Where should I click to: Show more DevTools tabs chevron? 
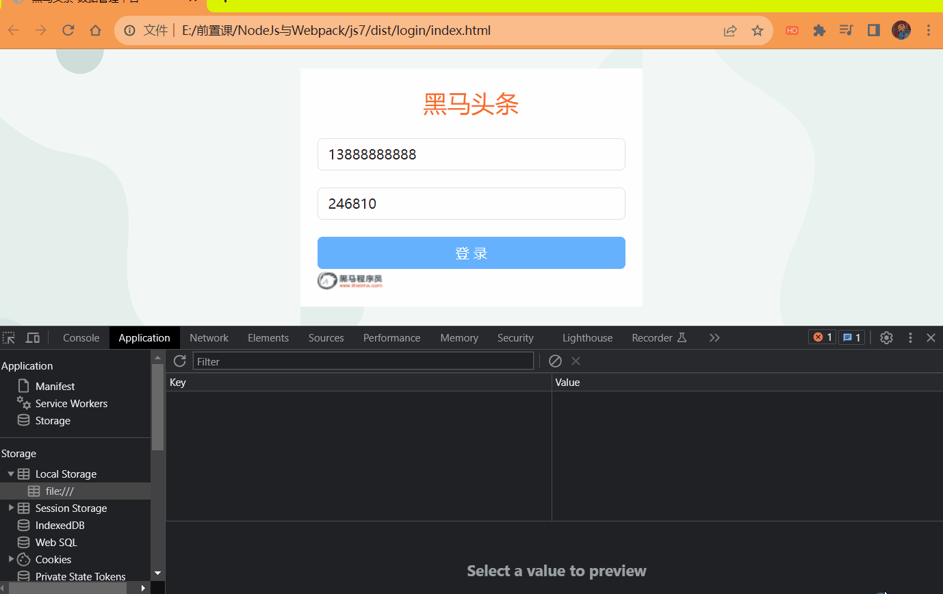tap(714, 337)
